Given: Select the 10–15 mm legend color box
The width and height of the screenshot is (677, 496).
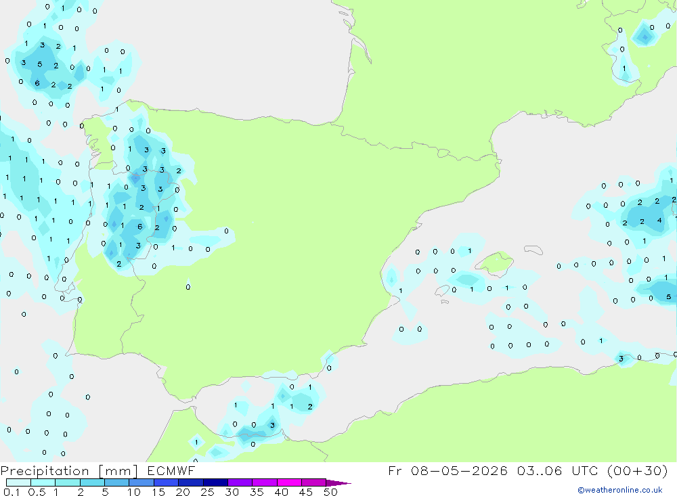Looking at the screenshot, I should click(x=141, y=482).
